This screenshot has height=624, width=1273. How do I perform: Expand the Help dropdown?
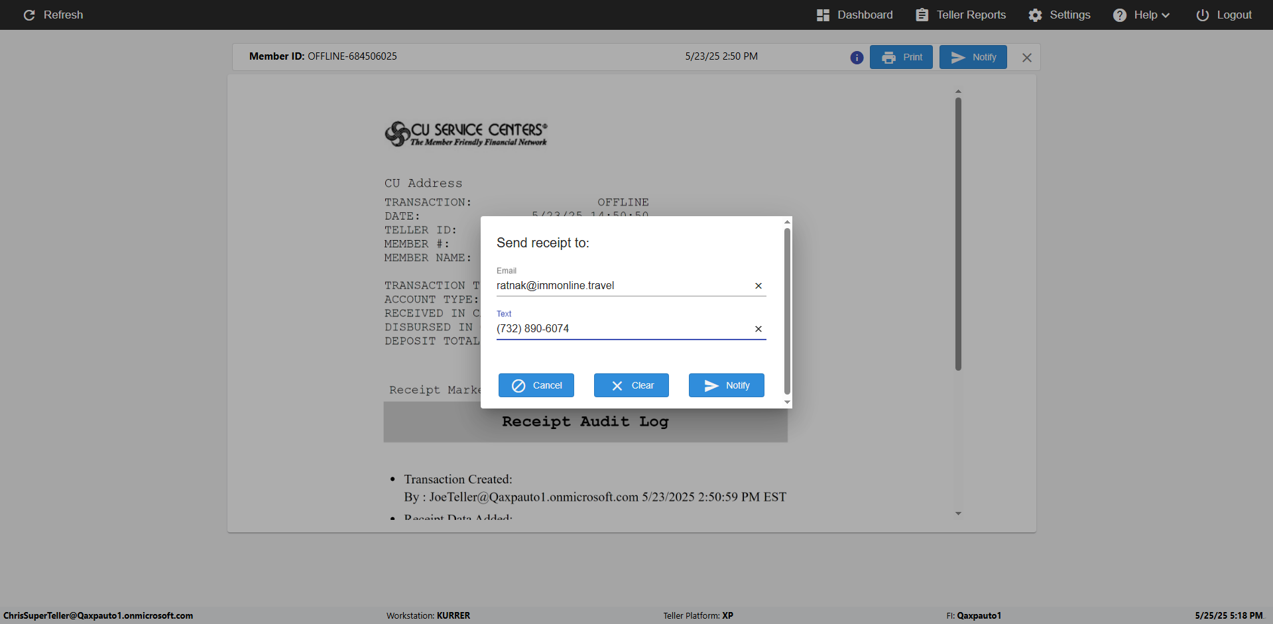pos(1141,15)
